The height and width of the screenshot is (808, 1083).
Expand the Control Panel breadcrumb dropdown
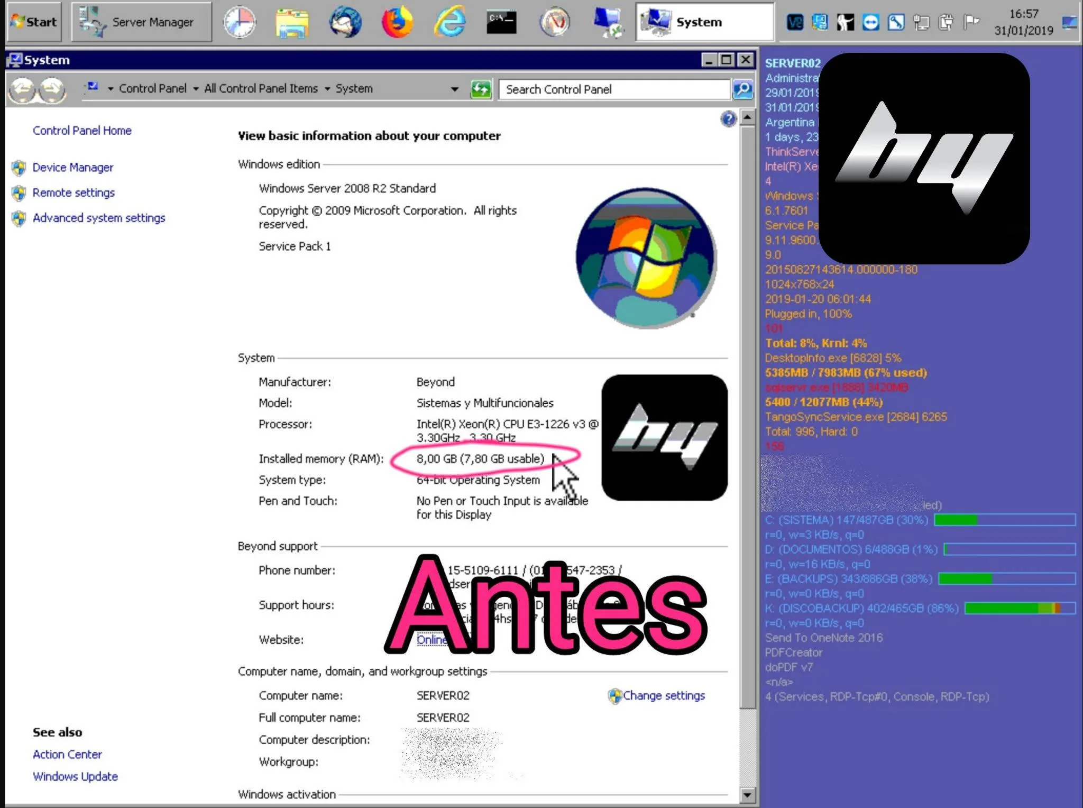[x=196, y=89]
